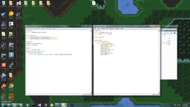
Task: Open Run menu in playerEngine window
Action: 107,29
